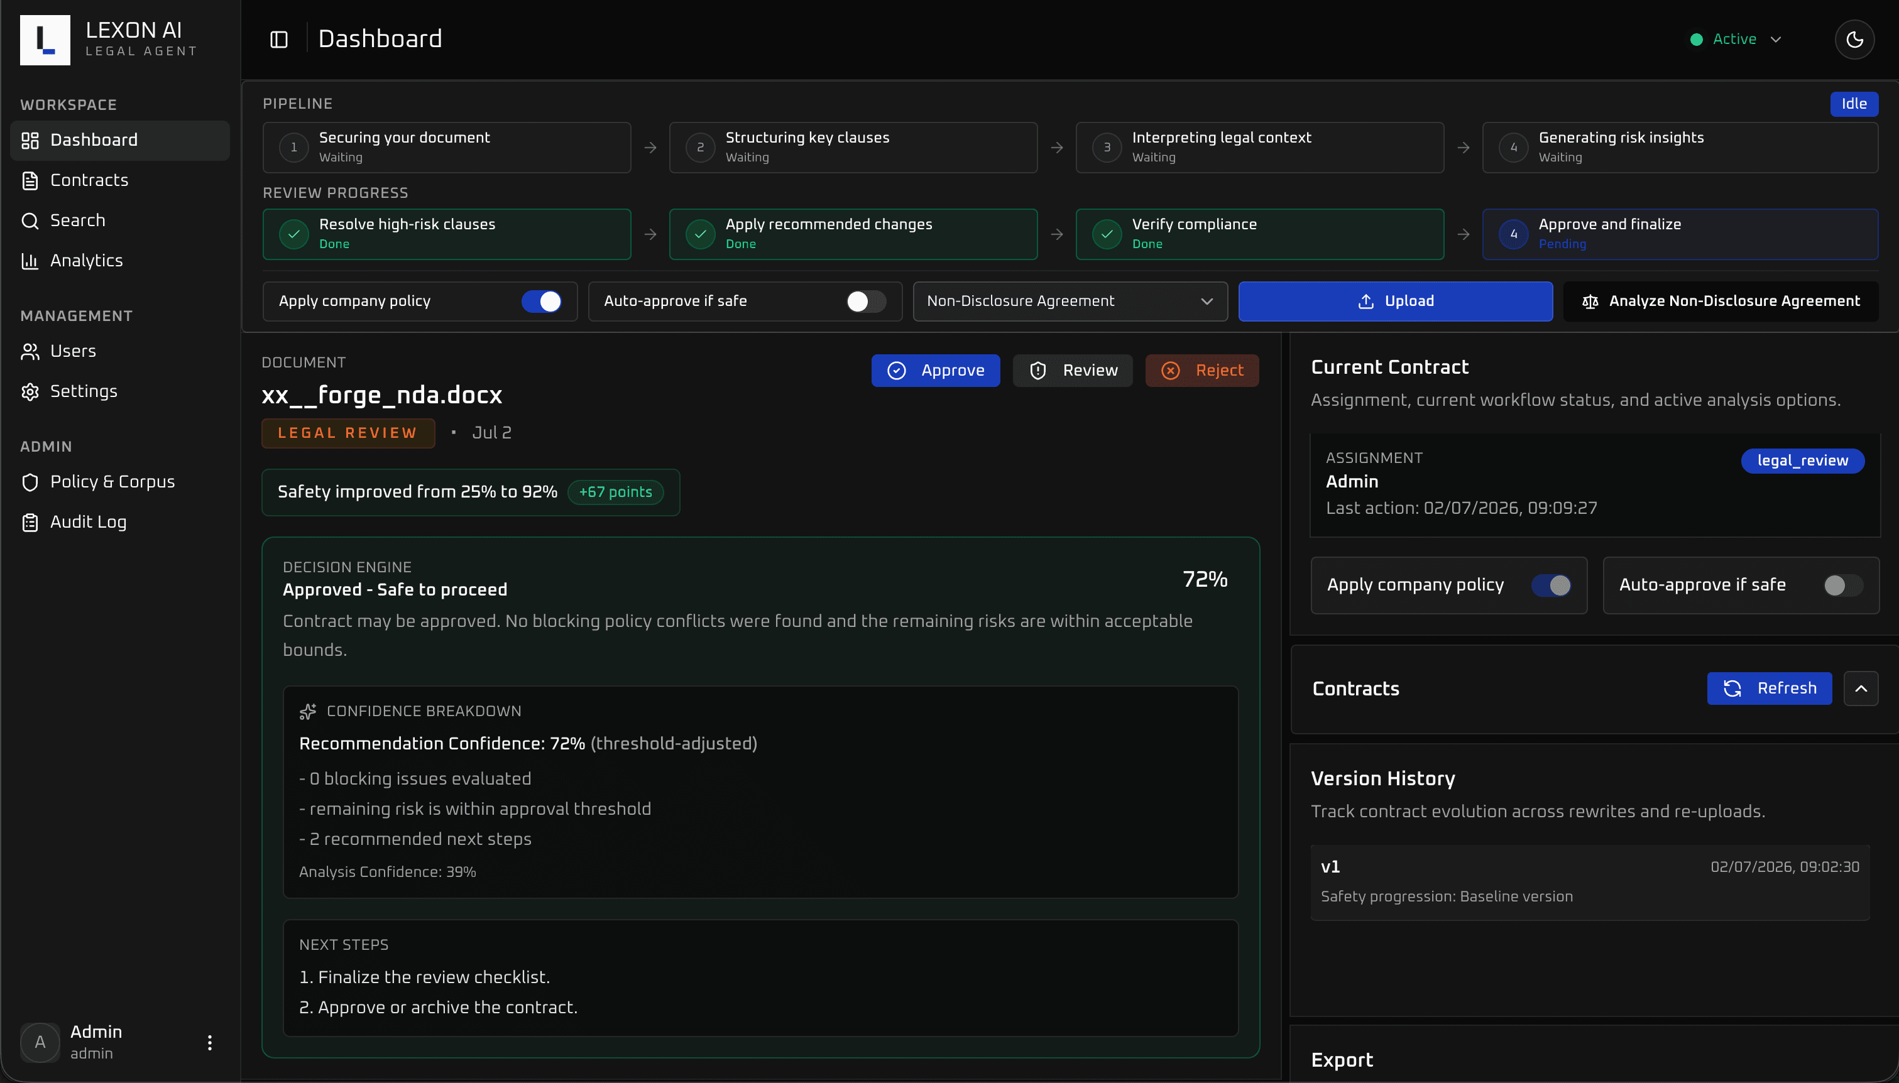Viewport: 1899px width, 1083px height.
Task: Open the Dashboard menu item
Action: [120, 140]
